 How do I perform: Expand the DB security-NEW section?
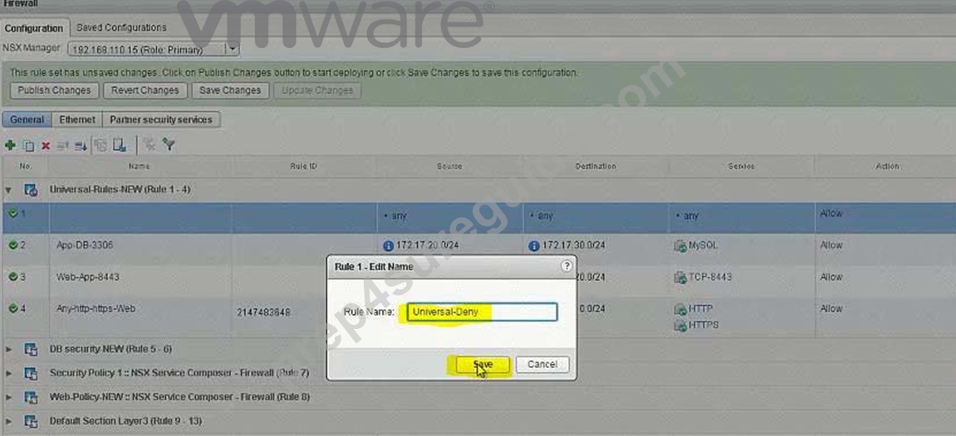pyautogui.click(x=8, y=350)
